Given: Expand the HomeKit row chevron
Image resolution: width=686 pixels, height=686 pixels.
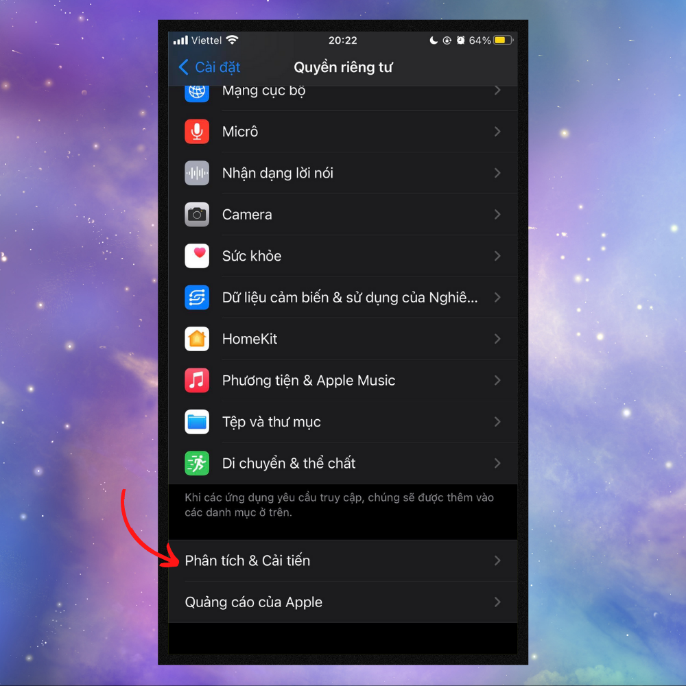Looking at the screenshot, I should [497, 338].
